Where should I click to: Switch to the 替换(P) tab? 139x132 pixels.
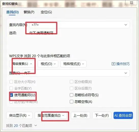pyautogui.click(x=29, y=12)
